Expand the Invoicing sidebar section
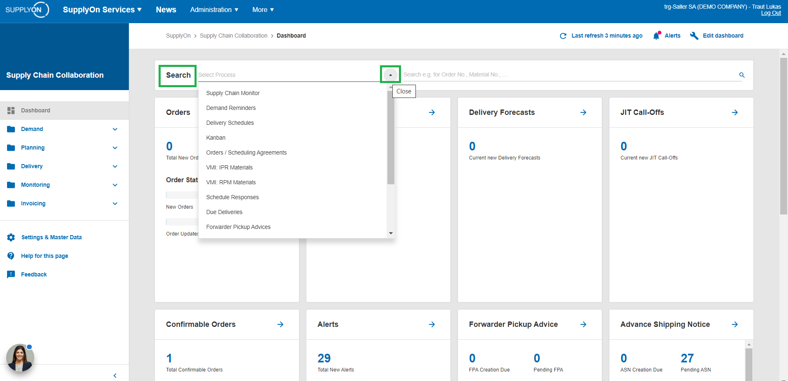 [x=115, y=203]
